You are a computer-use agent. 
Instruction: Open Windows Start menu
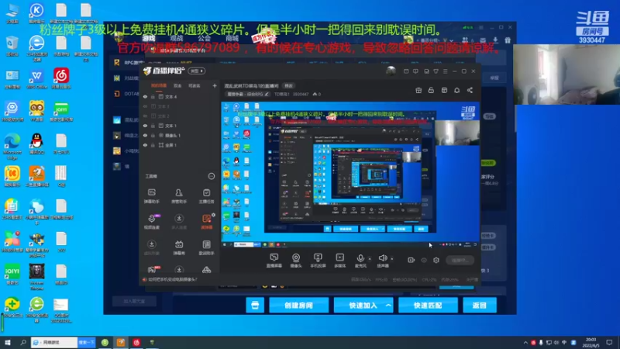(7, 342)
